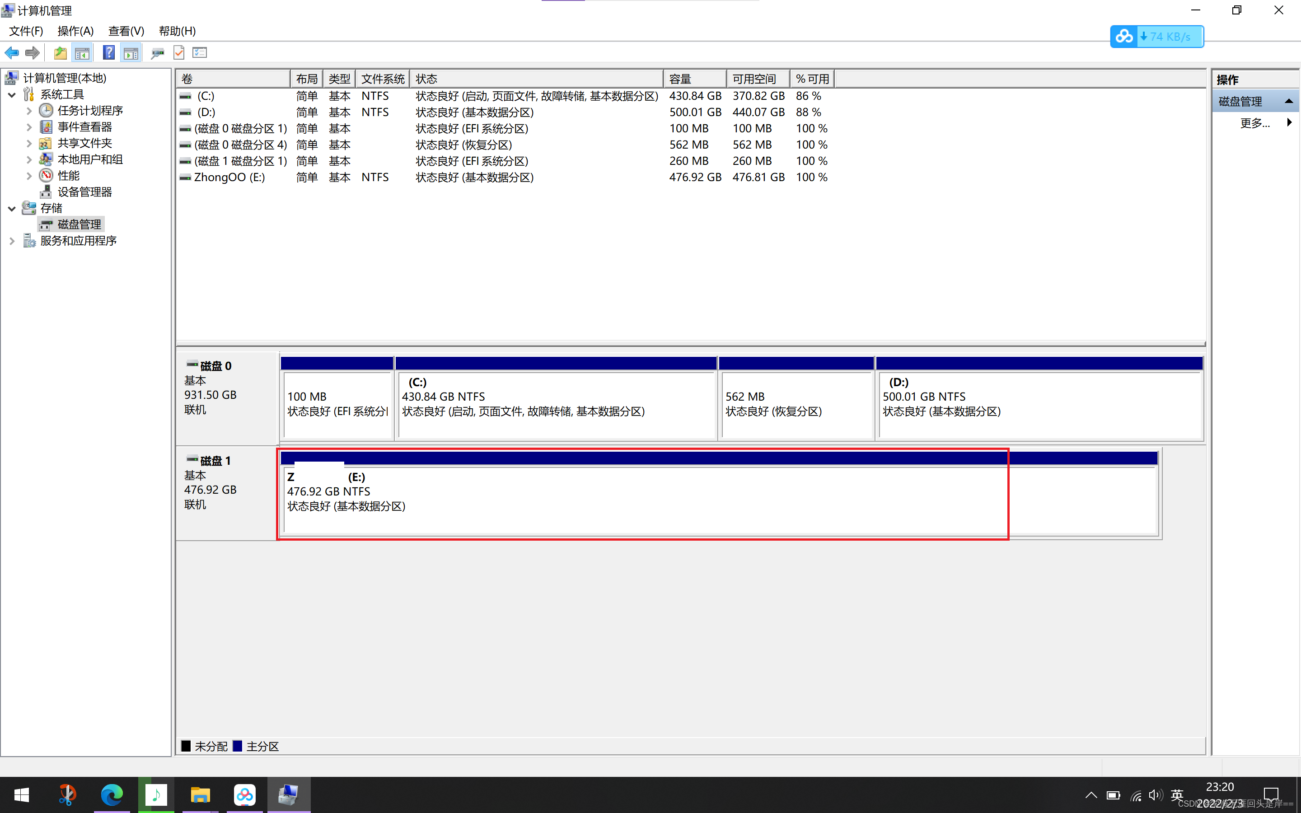Open the 查看(V) menu
1301x813 pixels.
click(126, 31)
